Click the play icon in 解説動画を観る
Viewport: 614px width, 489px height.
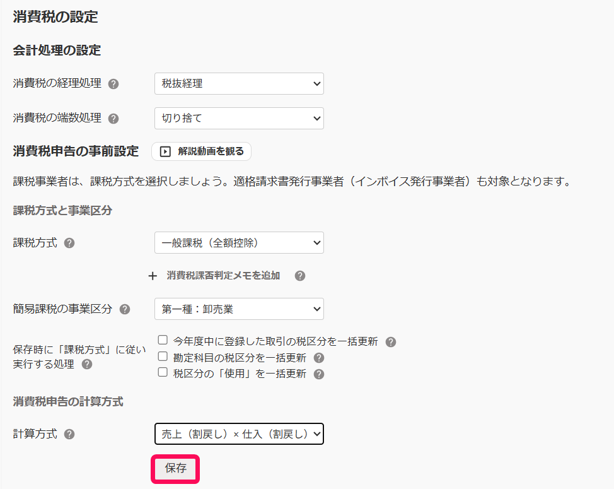pos(165,151)
